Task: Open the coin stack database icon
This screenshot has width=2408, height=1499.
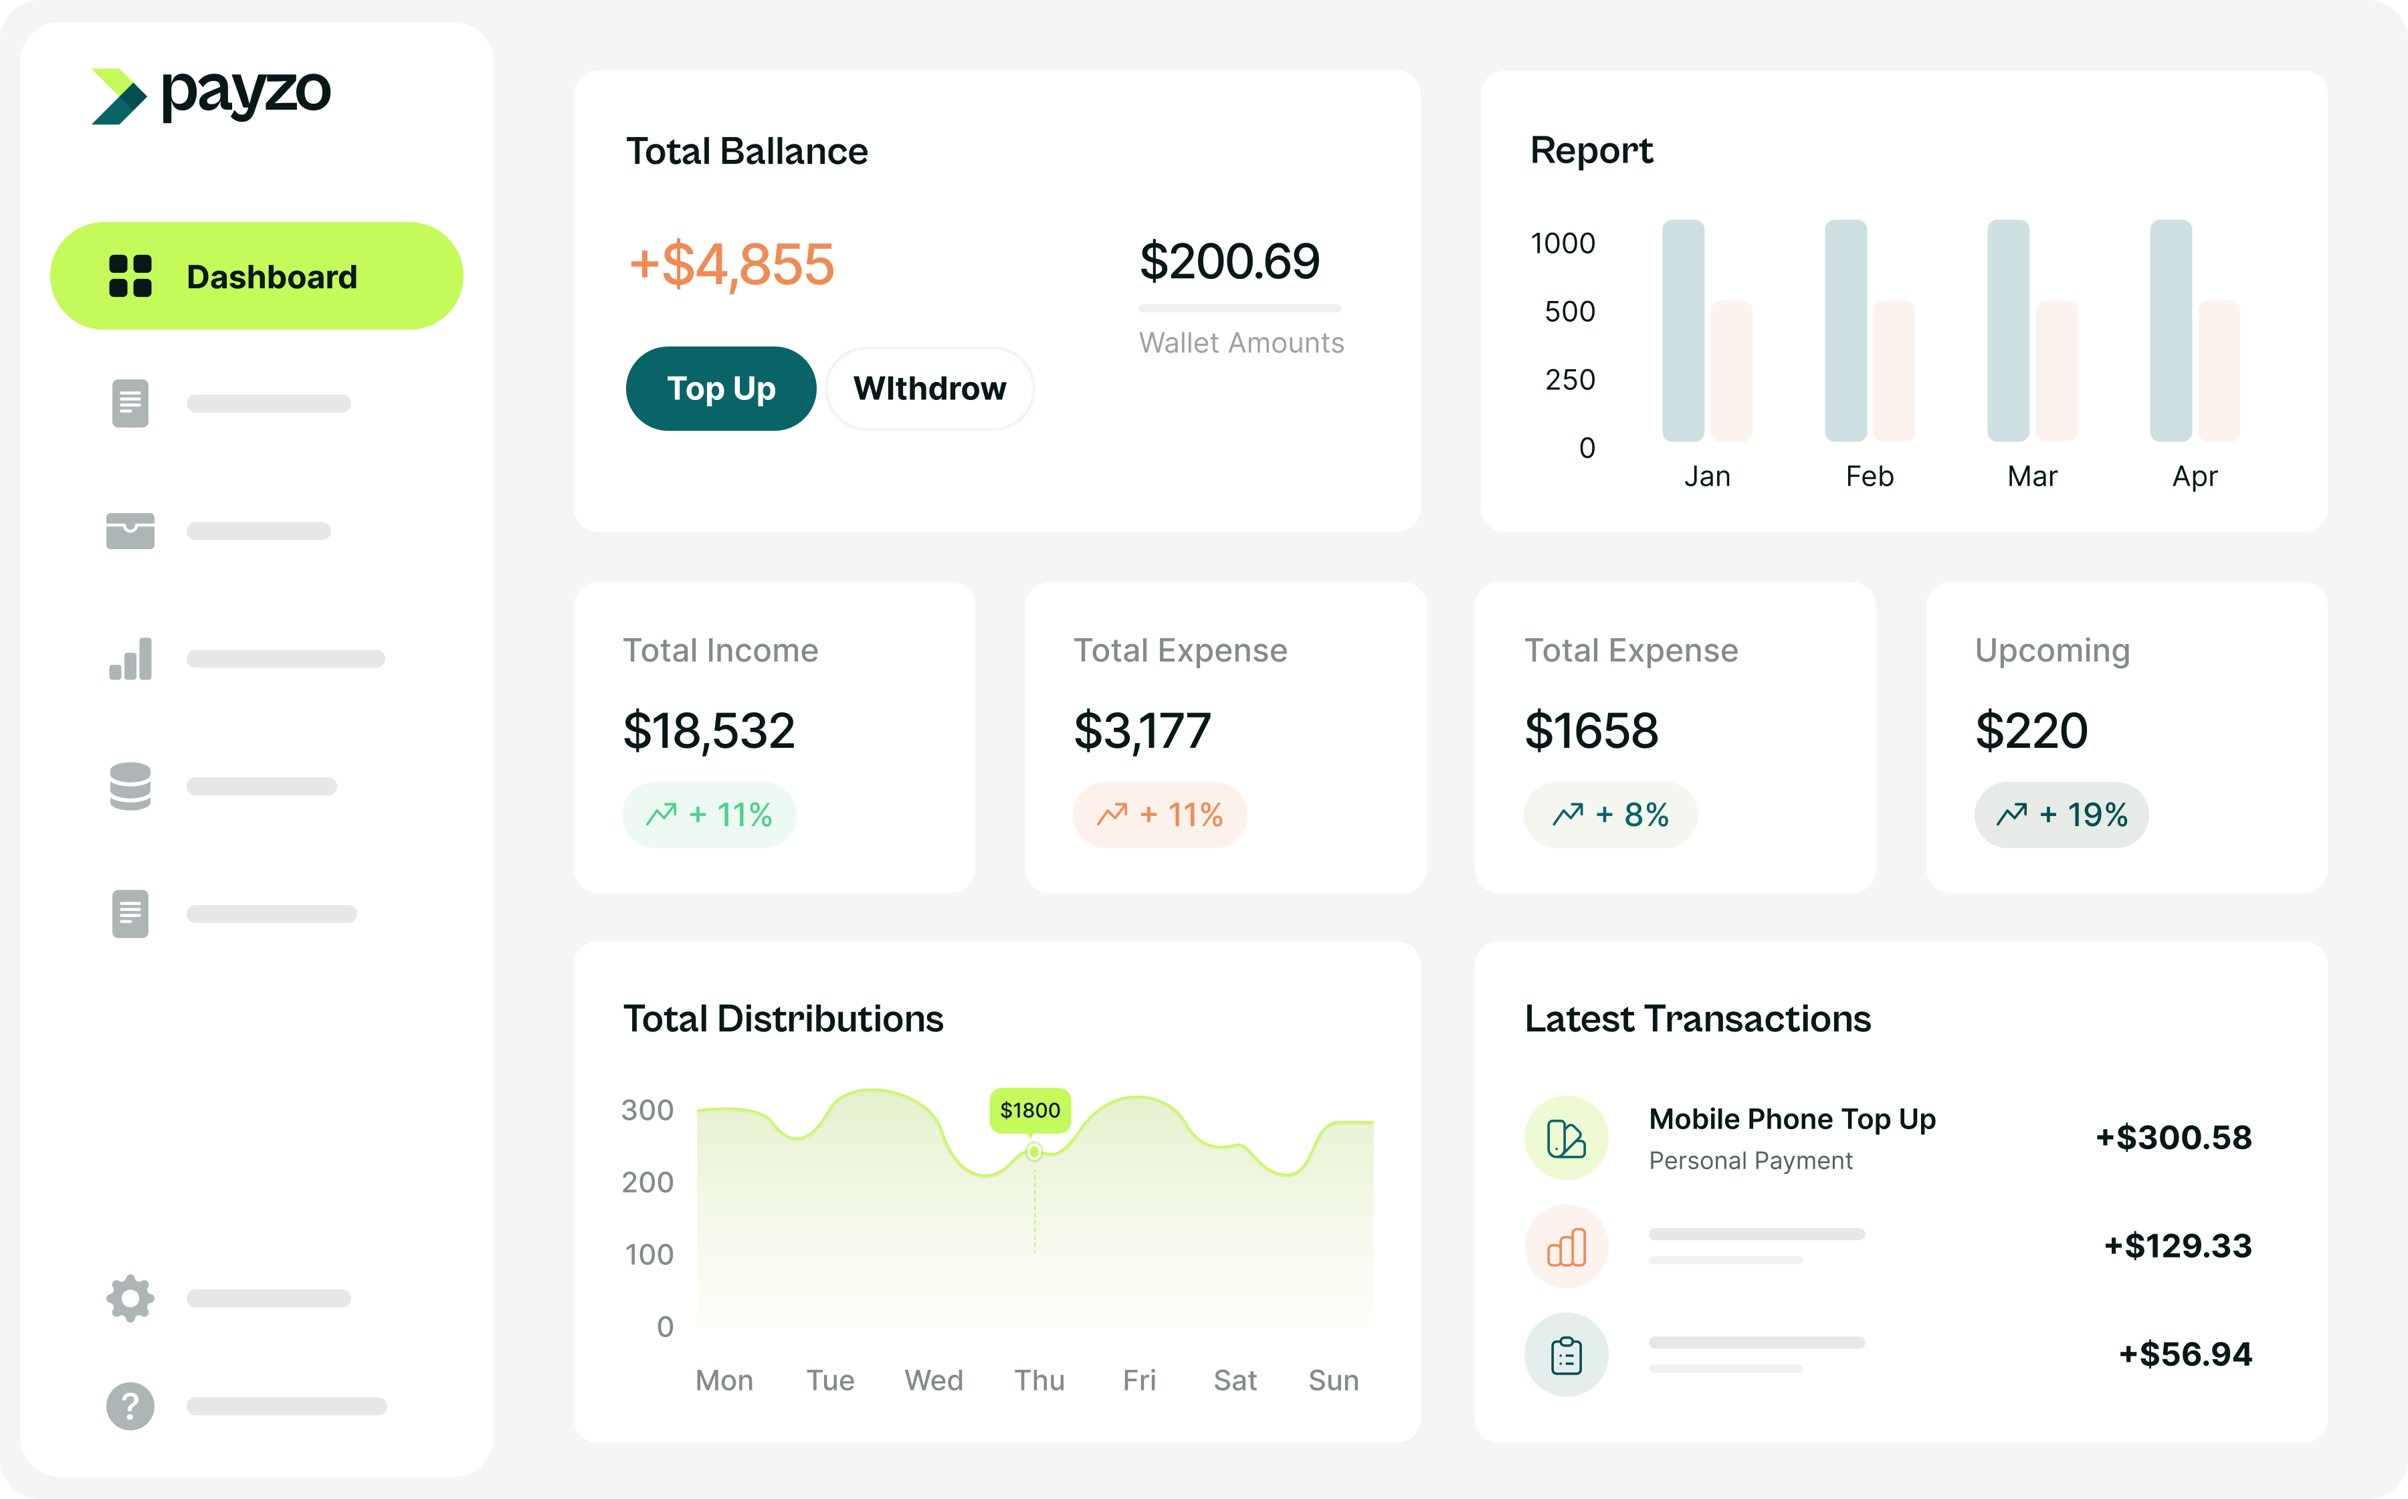Action: (x=130, y=786)
